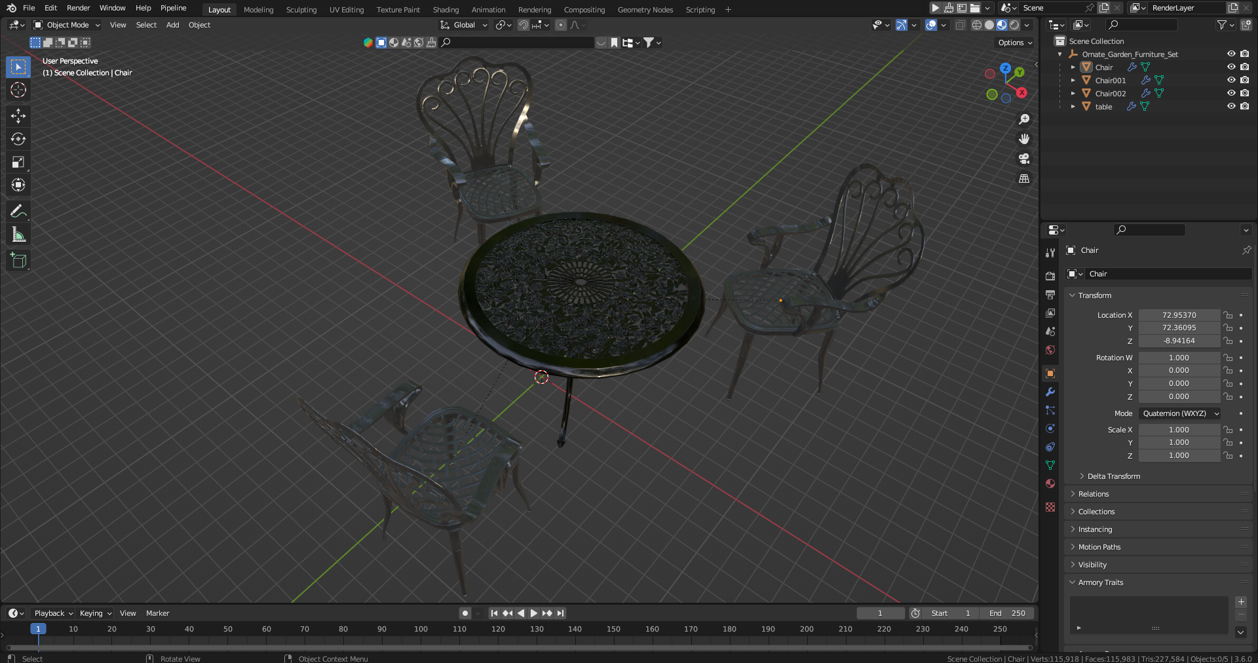Open the Render properties tab
This screenshot has height=663, width=1258.
[1050, 276]
